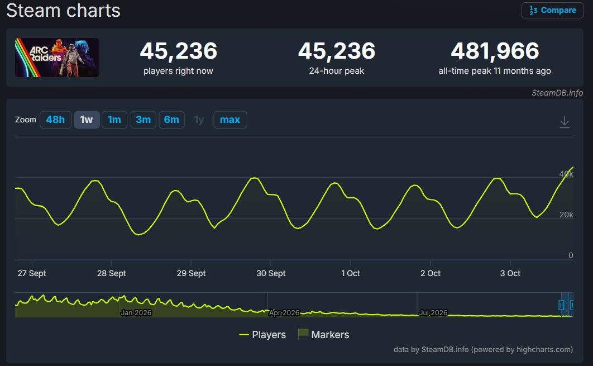Click the 45,236 players right now figure

tap(179, 51)
